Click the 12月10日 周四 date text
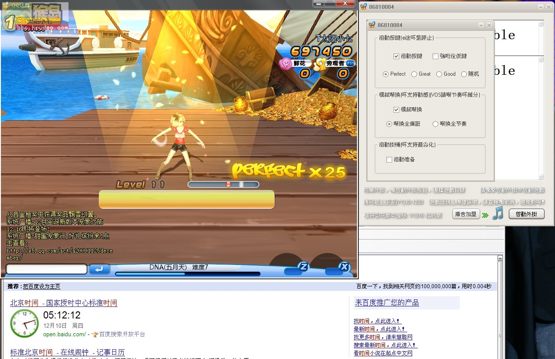 pyautogui.click(x=63, y=326)
